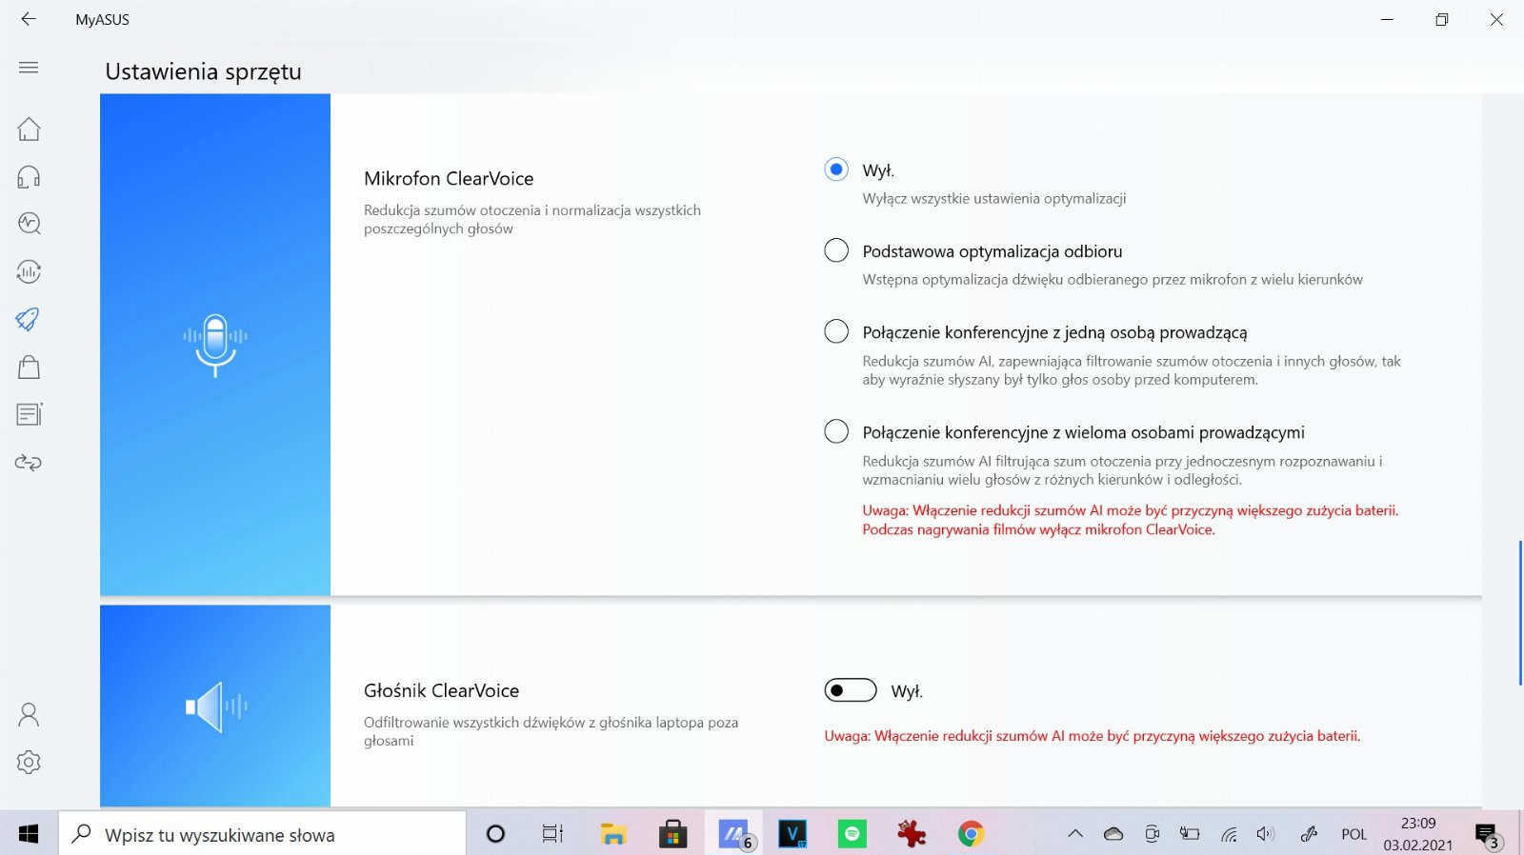Viewport: 1524px width, 855px height.
Task: Open the red splat app on taskbar
Action: (912, 834)
